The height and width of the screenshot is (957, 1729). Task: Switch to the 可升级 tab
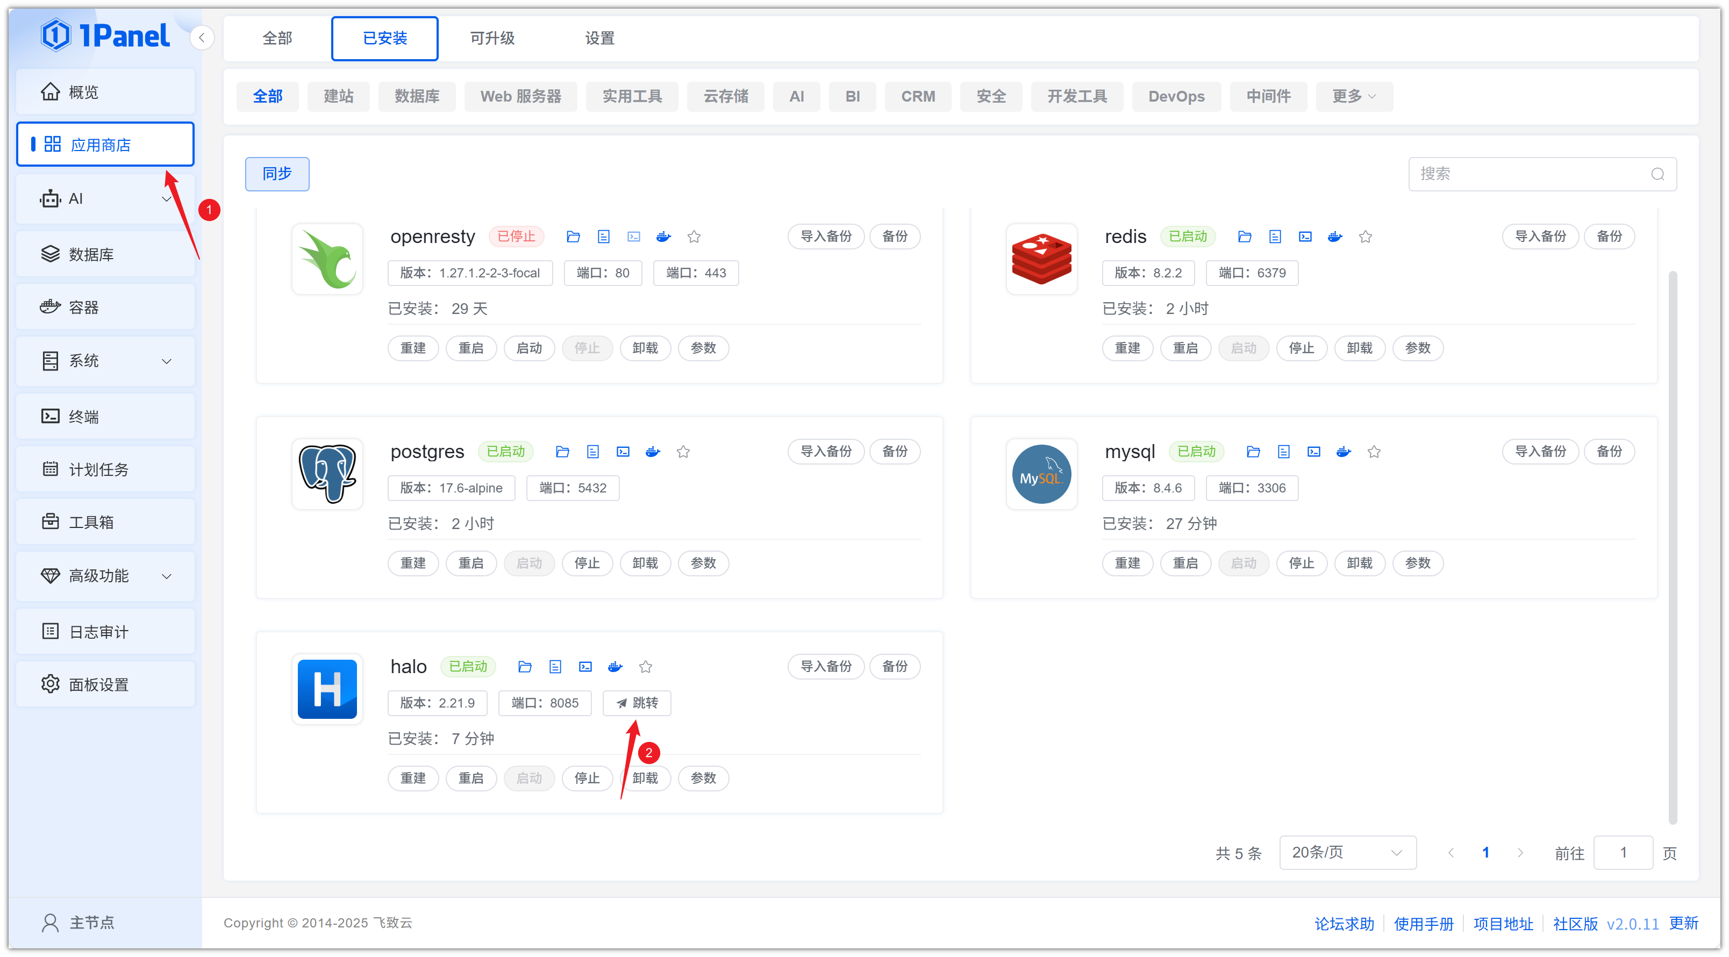pyautogui.click(x=492, y=38)
